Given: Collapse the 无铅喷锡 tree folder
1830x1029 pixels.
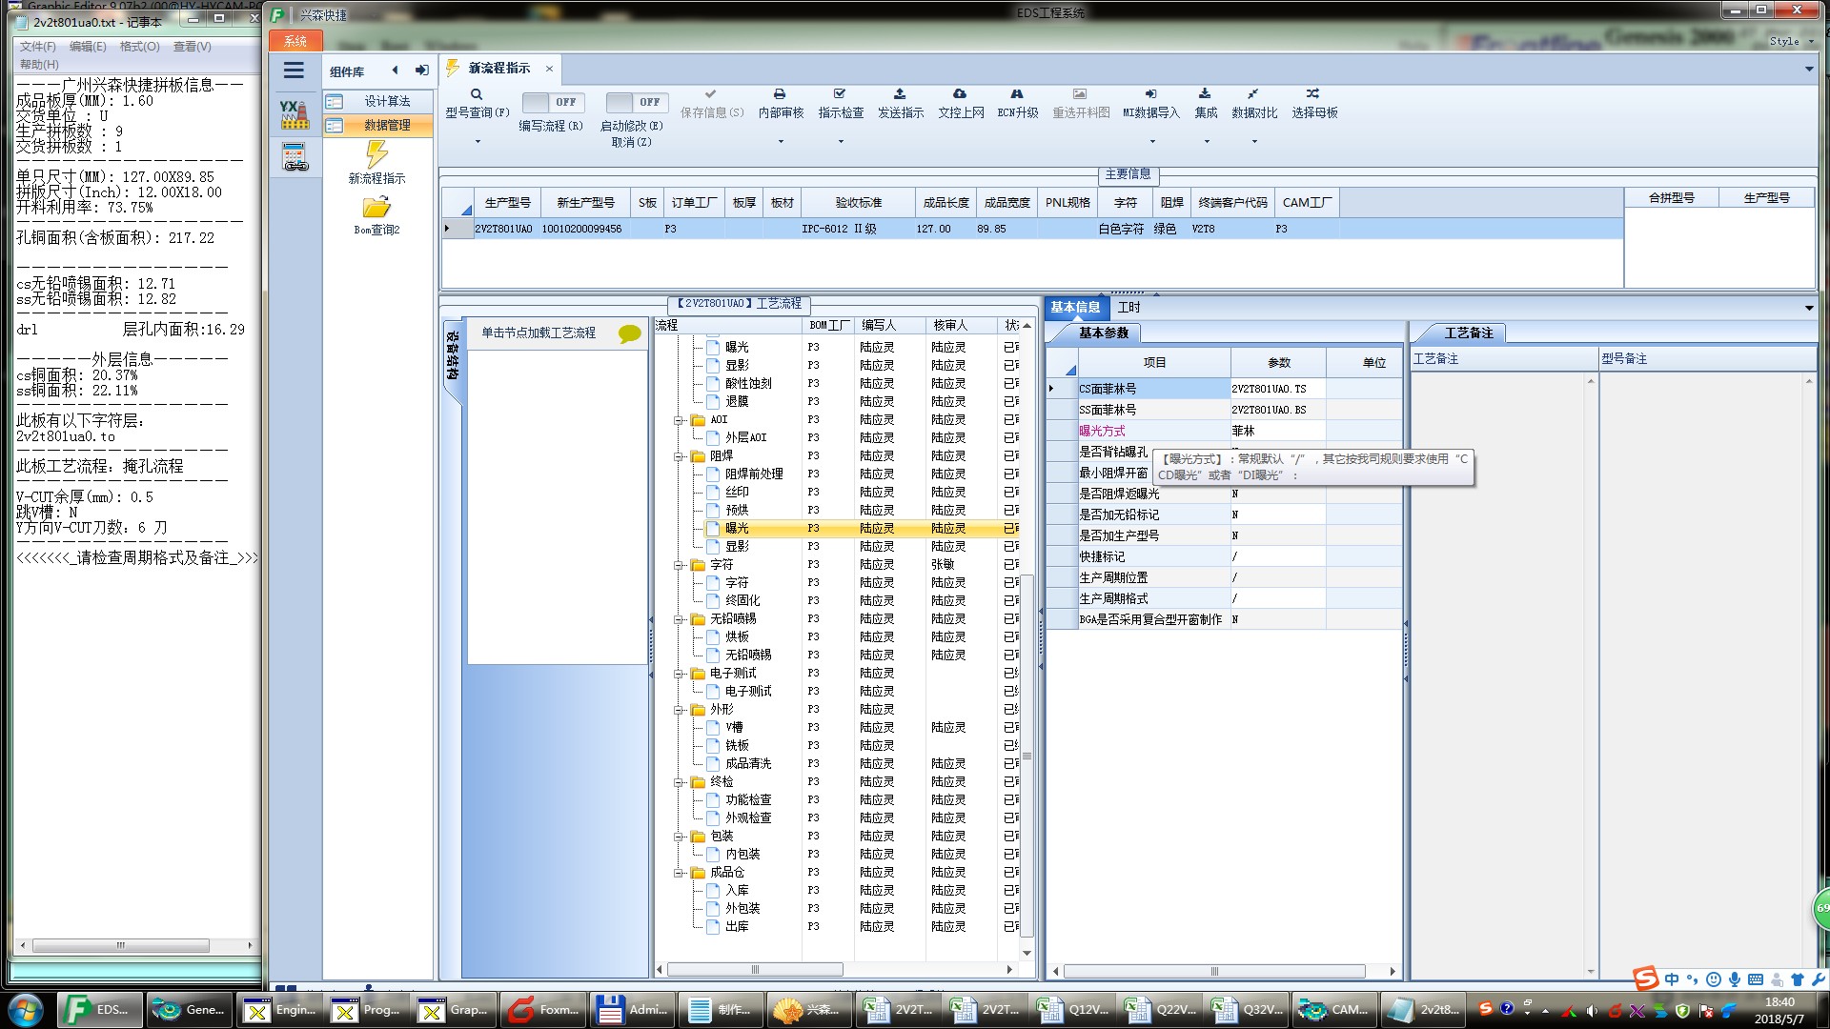Looking at the screenshot, I should pyautogui.click(x=679, y=619).
